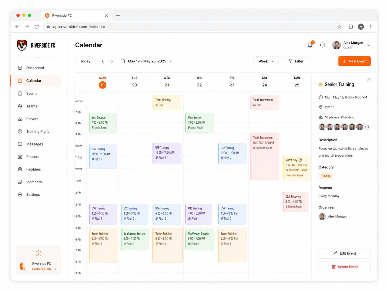Open Members in the sidebar
Image resolution: width=388 pixels, height=291 pixels.
click(38, 182)
